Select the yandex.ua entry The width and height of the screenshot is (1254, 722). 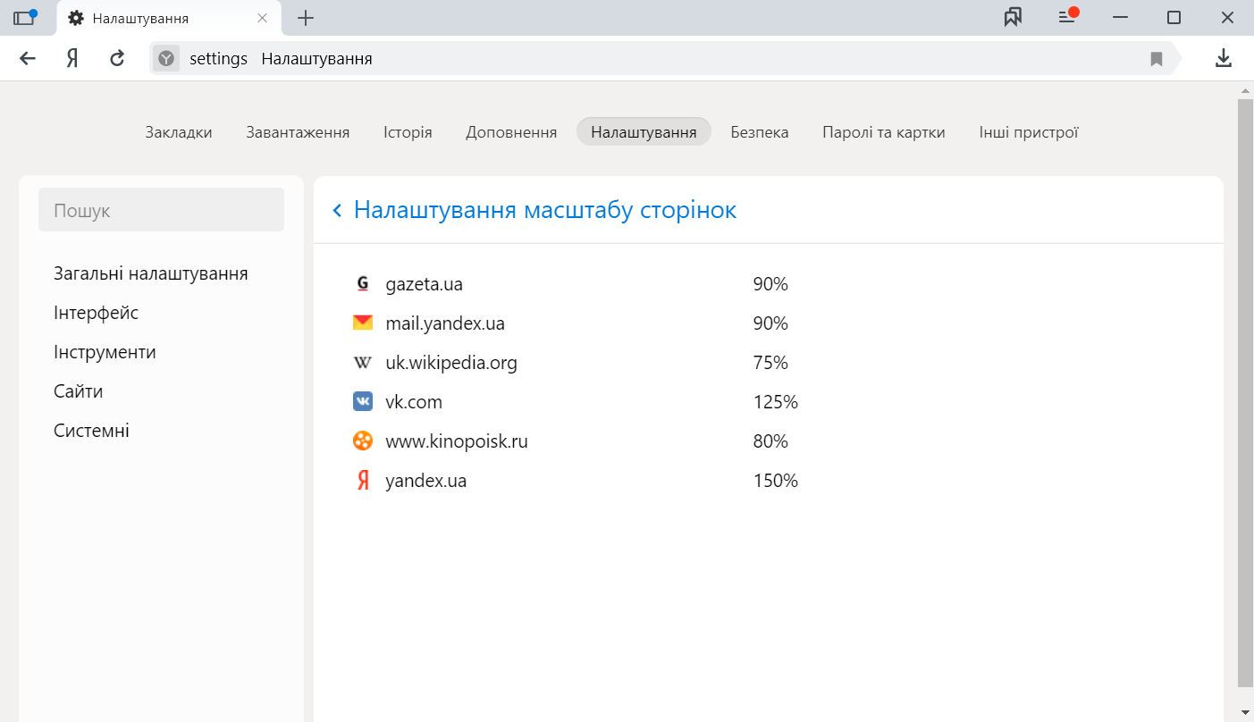425,481
